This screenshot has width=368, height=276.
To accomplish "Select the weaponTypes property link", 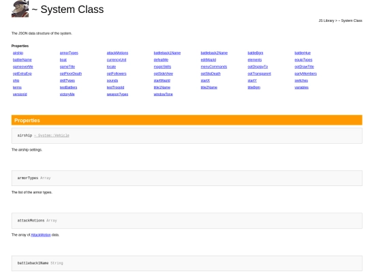I will 117,94.
